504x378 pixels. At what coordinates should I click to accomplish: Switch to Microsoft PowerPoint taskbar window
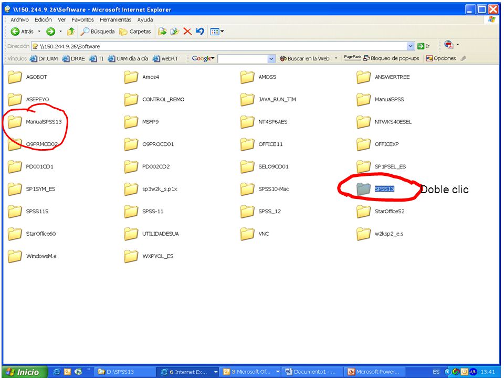(375, 372)
